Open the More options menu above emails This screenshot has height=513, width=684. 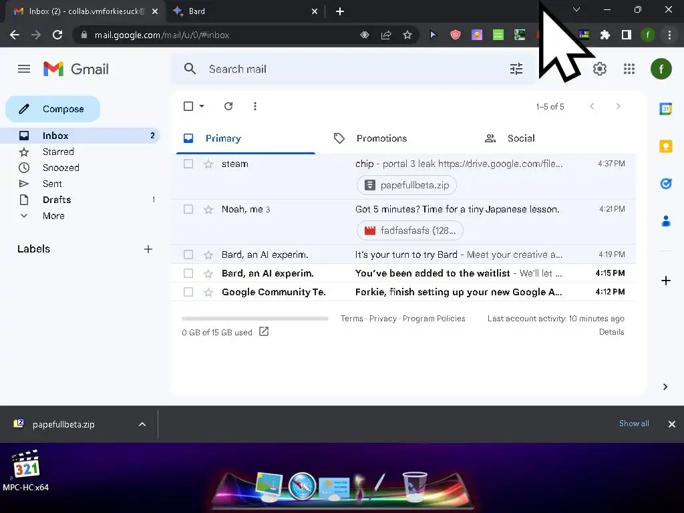[x=254, y=106]
